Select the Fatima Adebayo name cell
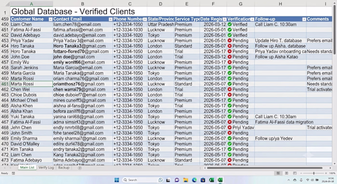337x184 pixels. point(31,160)
